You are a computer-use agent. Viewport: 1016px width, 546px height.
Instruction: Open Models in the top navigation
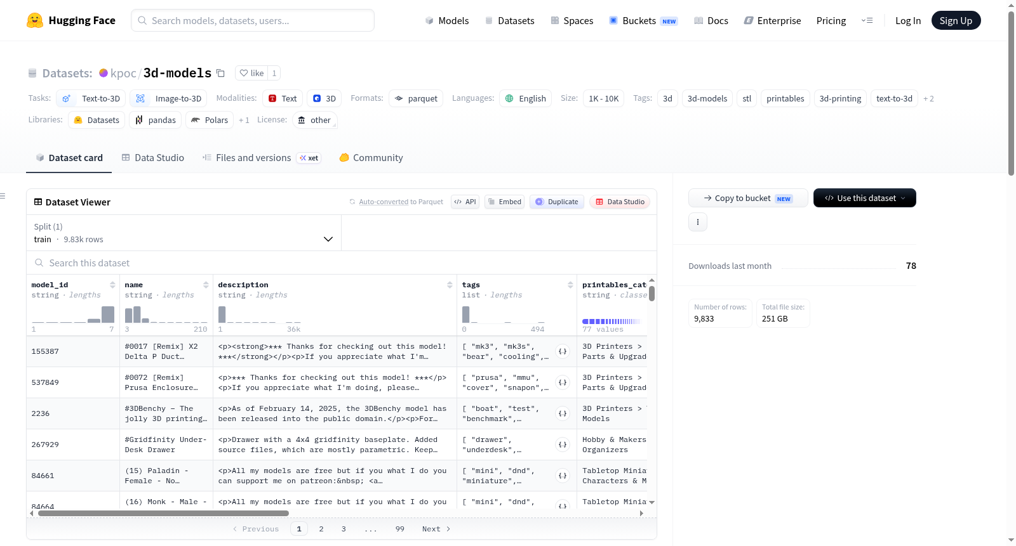click(x=447, y=21)
